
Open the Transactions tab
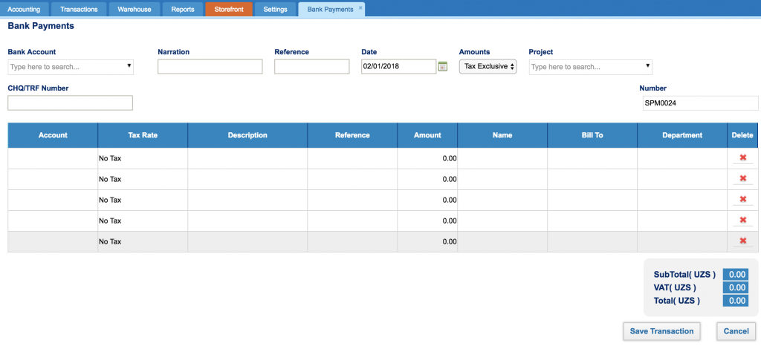79,9
